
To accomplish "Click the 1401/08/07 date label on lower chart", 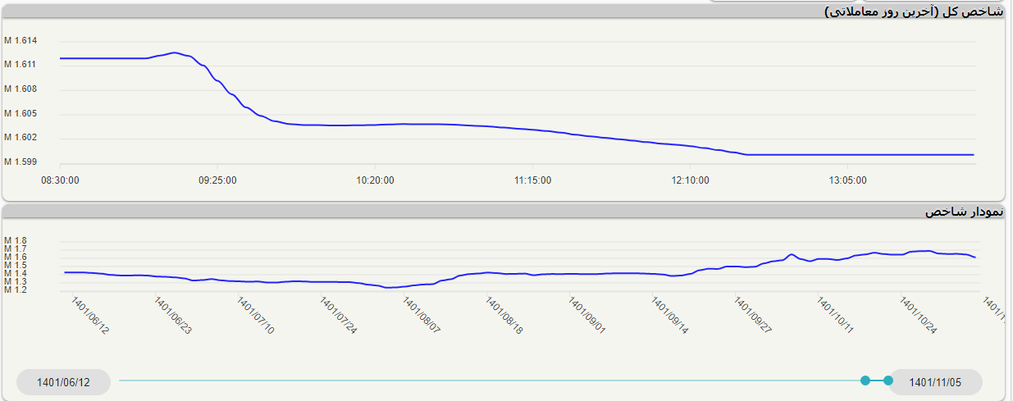I will click(x=422, y=316).
